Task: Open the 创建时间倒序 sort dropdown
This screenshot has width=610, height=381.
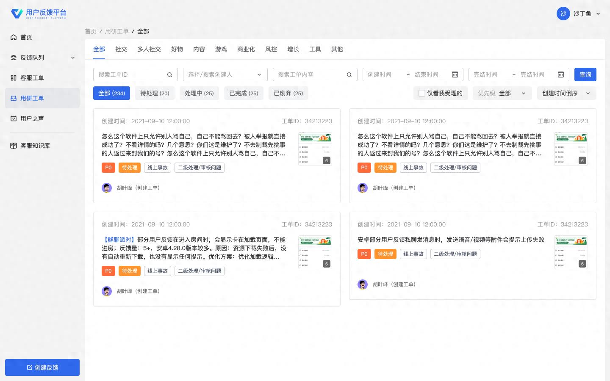Action: pos(566,93)
